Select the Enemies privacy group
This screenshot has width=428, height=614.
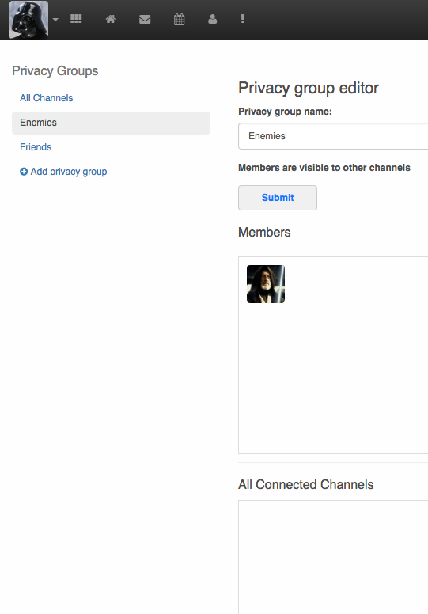pos(111,123)
